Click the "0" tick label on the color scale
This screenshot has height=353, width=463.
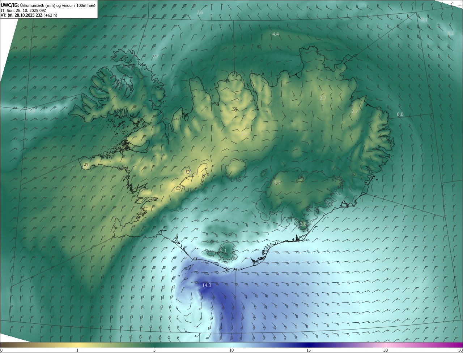click(1, 350)
